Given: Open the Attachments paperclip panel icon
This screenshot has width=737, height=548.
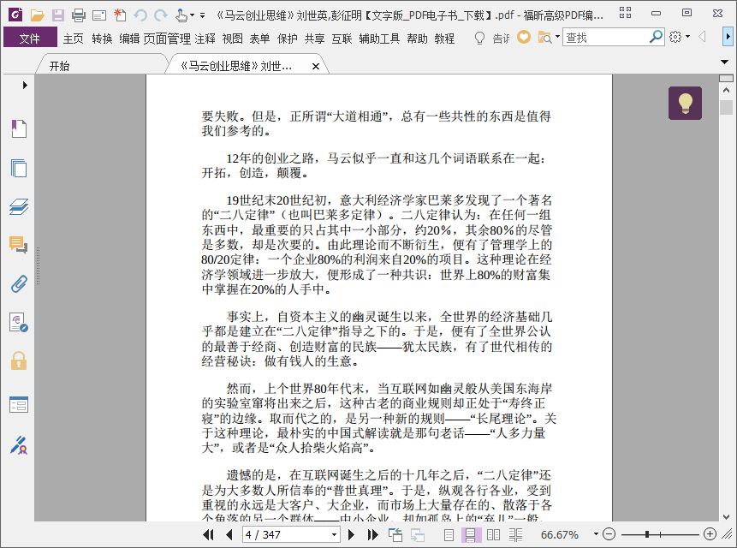Looking at the screenshot, I should tap(19, 284).
